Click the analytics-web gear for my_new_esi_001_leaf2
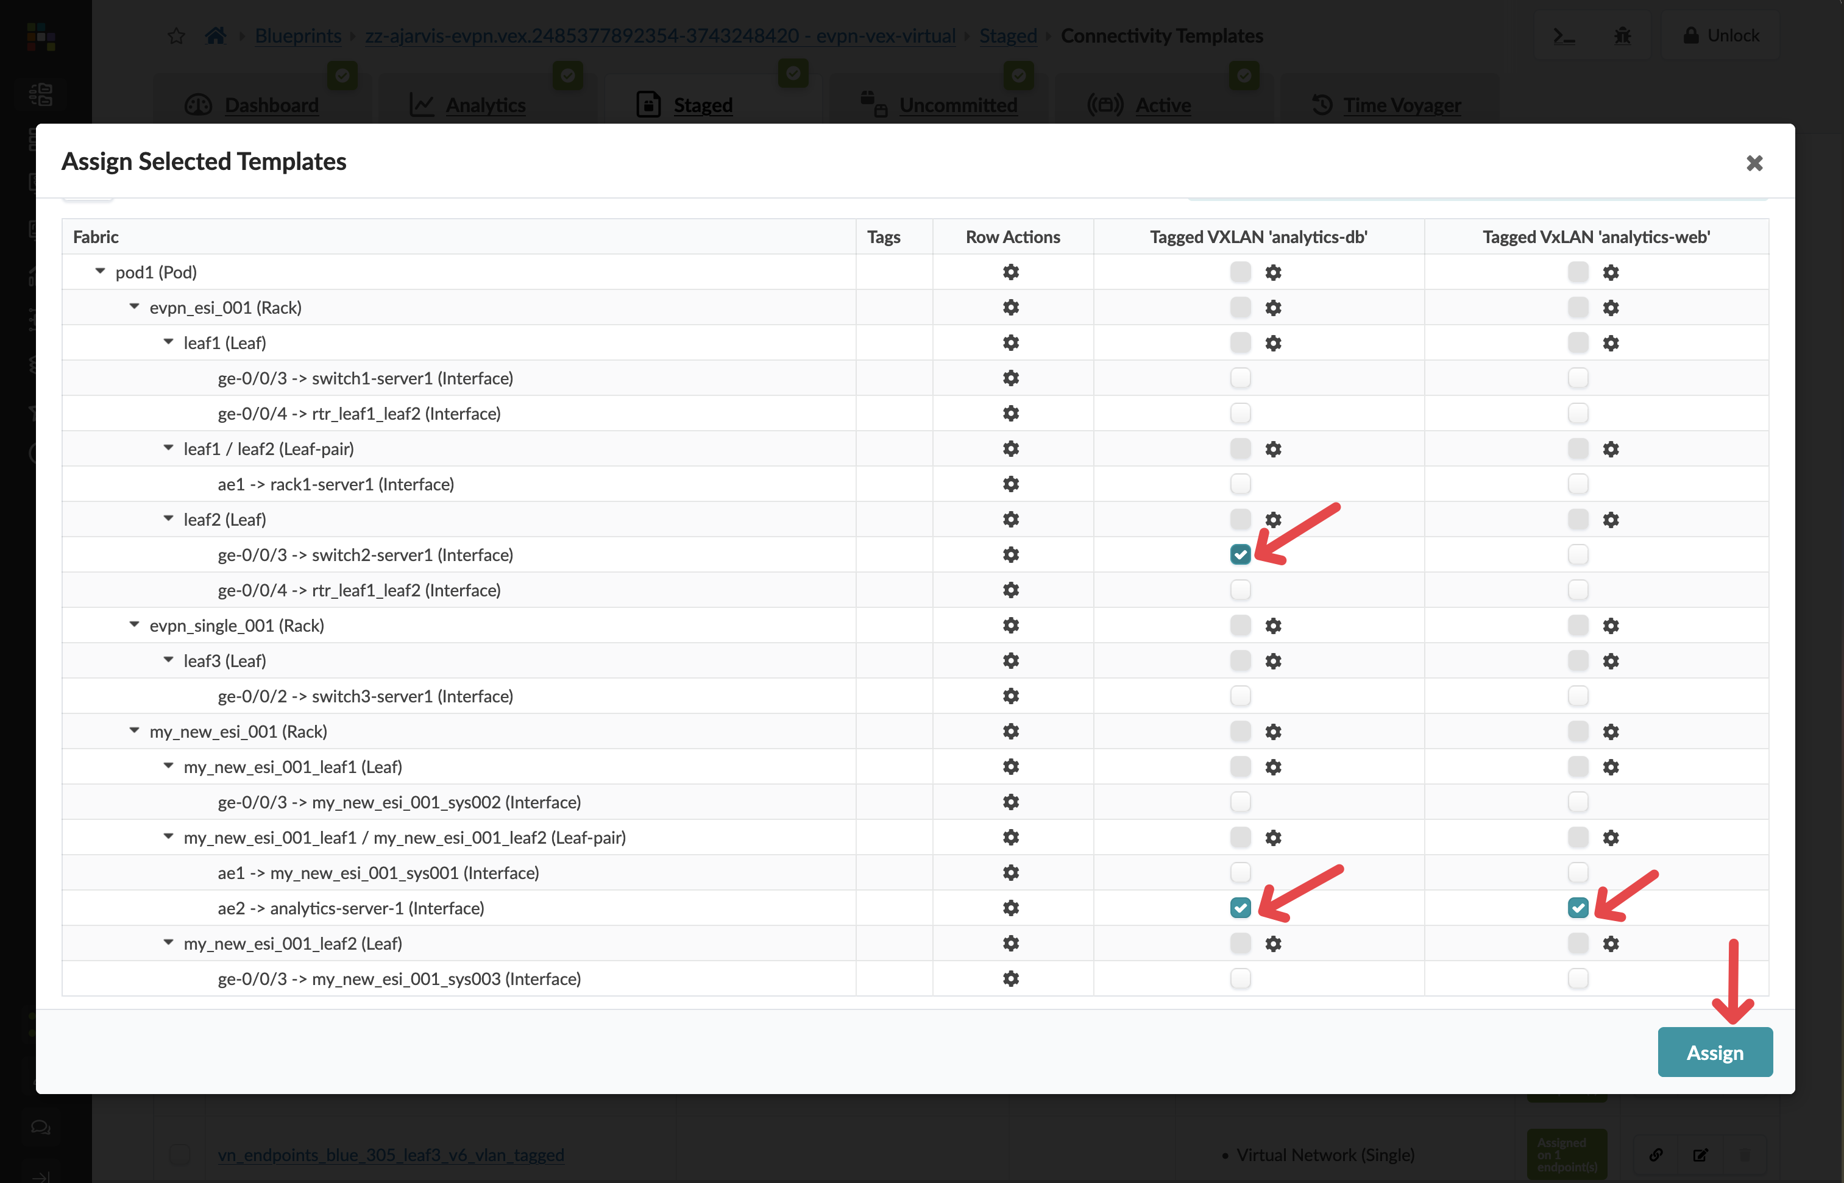Screen dimensions: 1844x1183 point(1611,944)
